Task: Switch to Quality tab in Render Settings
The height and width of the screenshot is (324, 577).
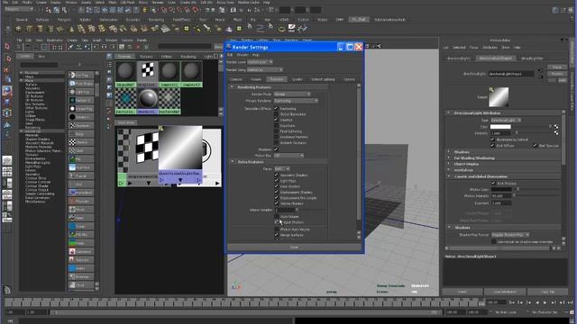Action: coord(297,79)
